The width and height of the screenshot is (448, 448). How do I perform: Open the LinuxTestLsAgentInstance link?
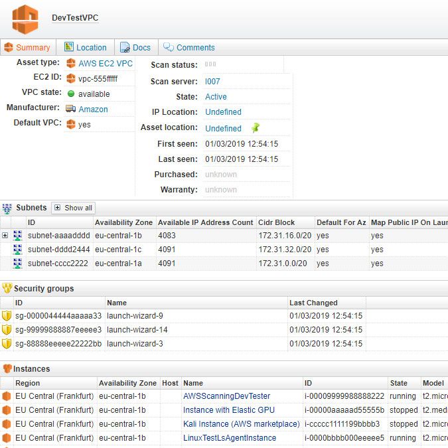click(x=229, y=438)
